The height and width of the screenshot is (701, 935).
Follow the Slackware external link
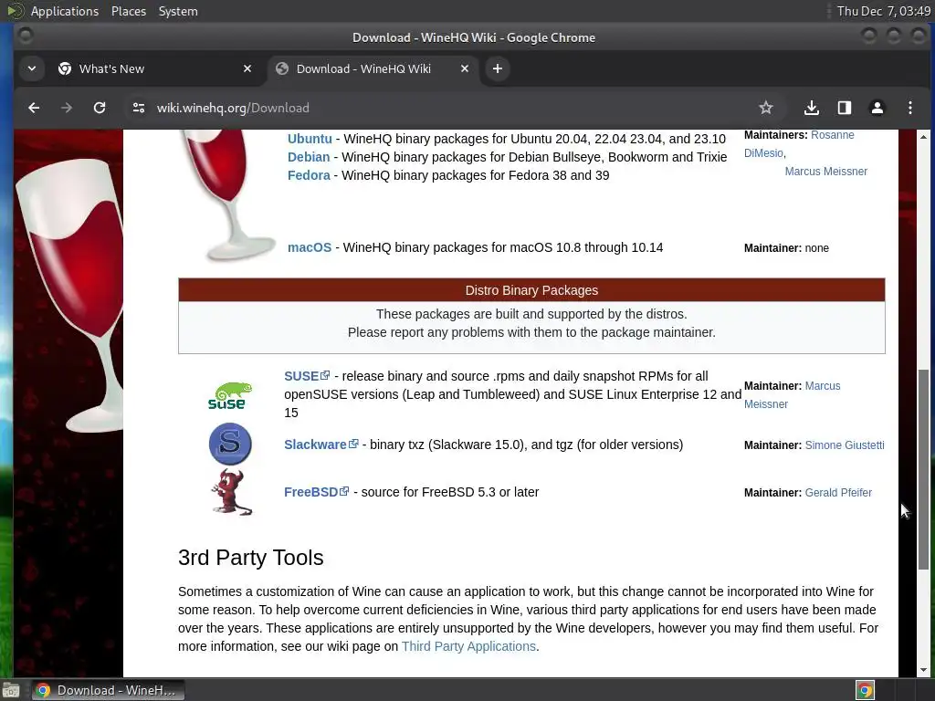[x=320, y=445]
